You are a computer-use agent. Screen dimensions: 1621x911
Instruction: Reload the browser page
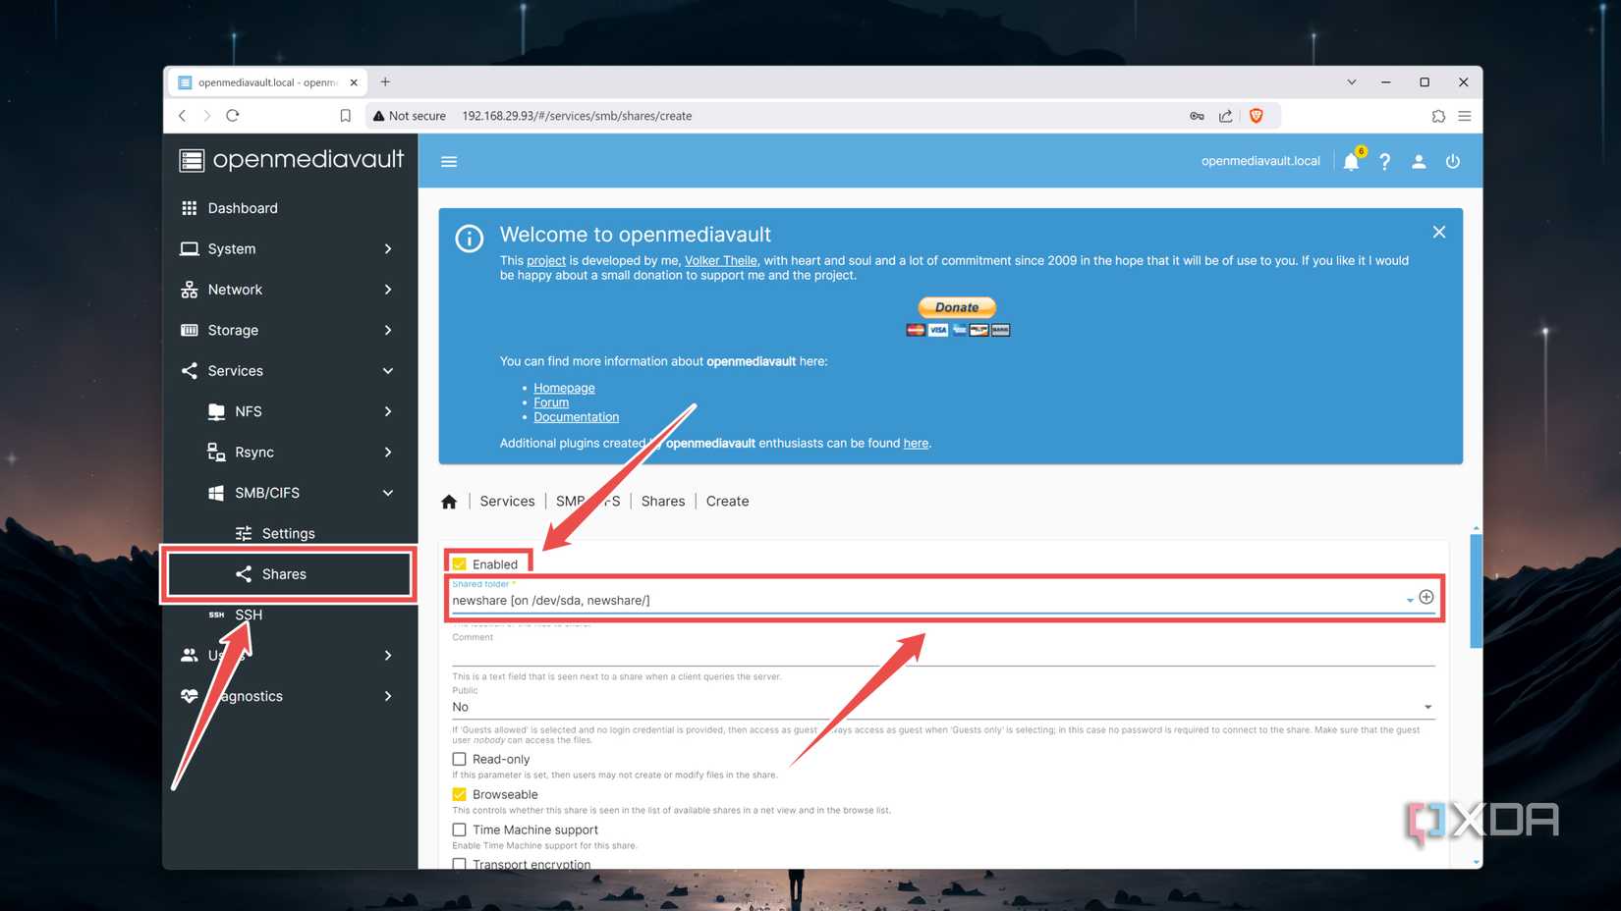pyautogui.click(x=233, y=116)
